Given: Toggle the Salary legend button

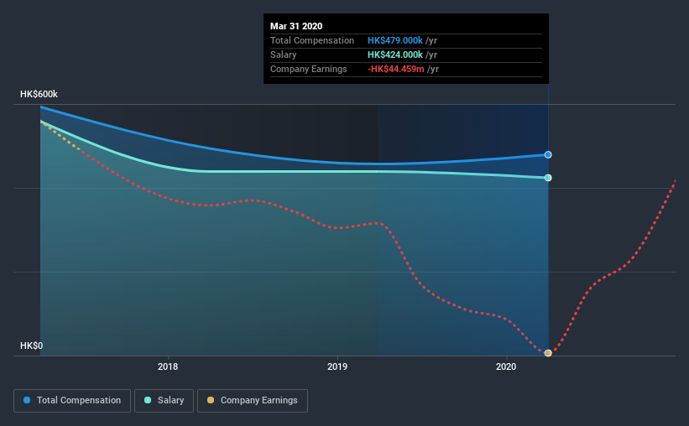Looking at the screenshot, I should click(164, 401).
